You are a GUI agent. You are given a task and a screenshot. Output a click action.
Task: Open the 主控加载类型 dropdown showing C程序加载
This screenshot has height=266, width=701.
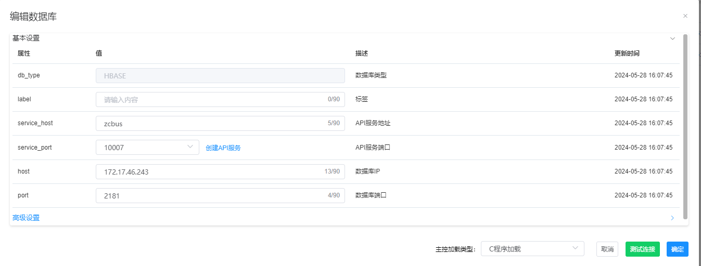point(532,249)
